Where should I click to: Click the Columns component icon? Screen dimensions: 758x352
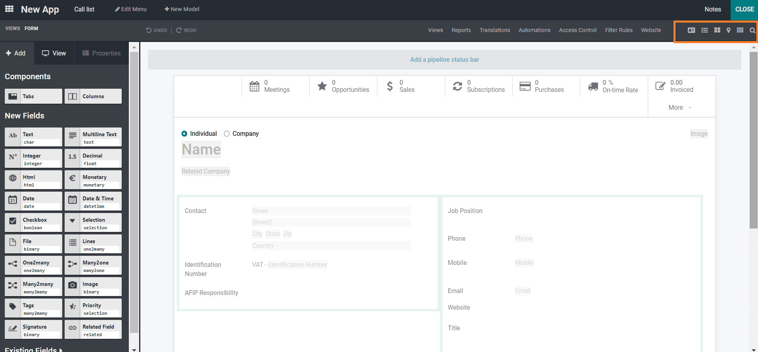click(x=73, y=96)
